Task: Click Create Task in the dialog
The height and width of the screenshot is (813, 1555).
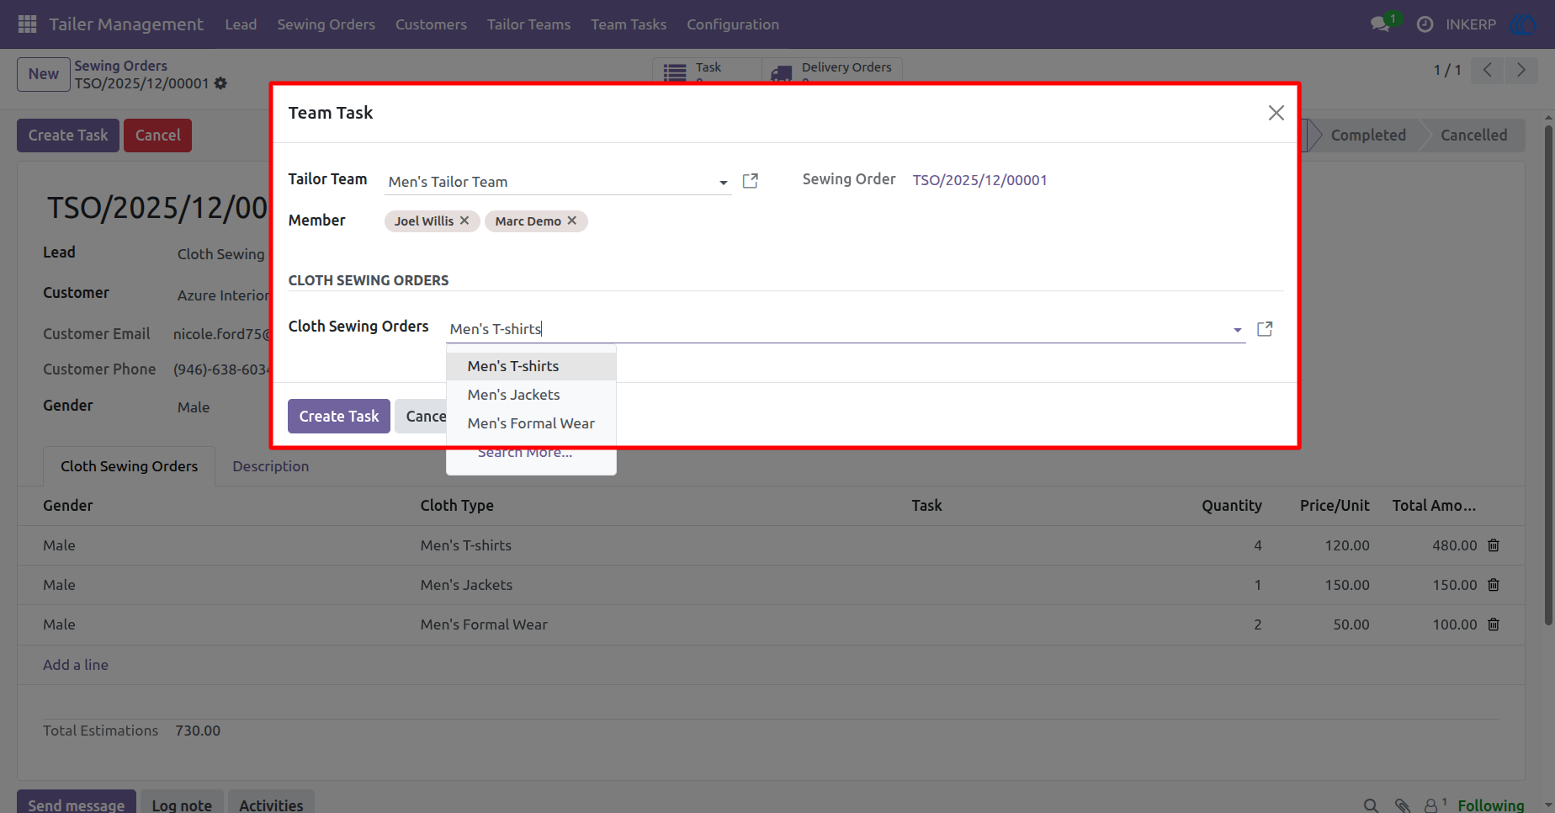Action: point(339,416)
